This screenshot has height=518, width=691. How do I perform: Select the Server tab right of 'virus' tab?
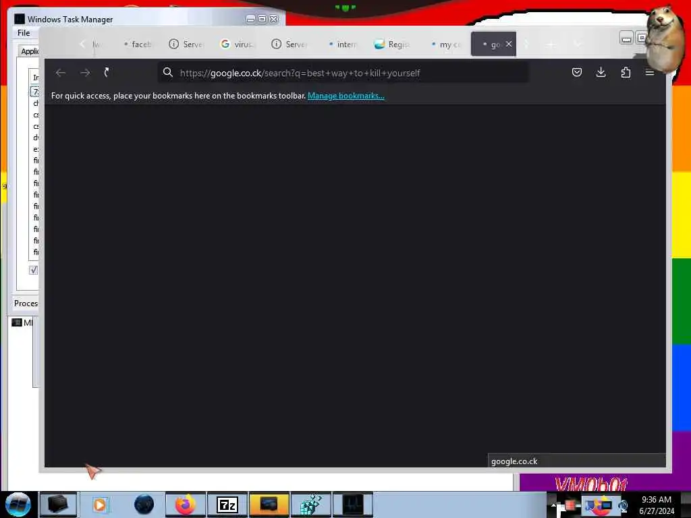(289, 44)
